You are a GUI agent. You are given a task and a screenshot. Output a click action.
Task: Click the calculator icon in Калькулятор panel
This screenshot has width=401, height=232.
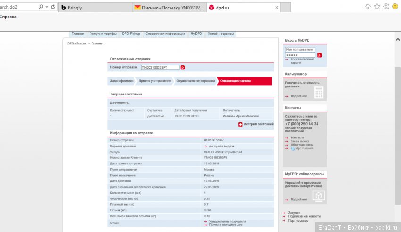318,91
